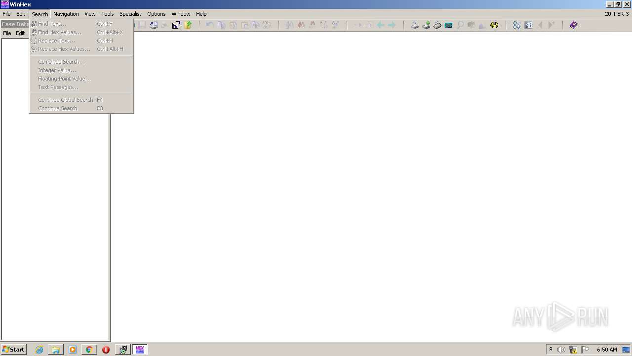Click the Open Folder toolbar icon
This screenshot has height=356, width=632.
tap(188, 25)
